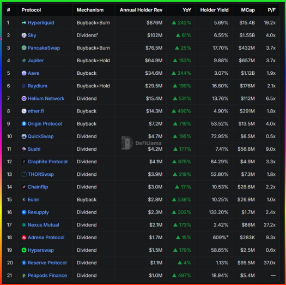Open the Jupiter protocol link
Viewport: 286px width, 285px height.
[x=35, y=61]
